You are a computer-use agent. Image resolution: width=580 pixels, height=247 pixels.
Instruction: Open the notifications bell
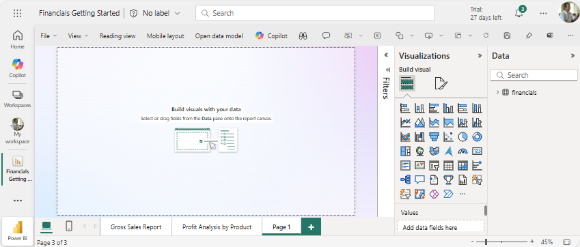click(519, 13)
